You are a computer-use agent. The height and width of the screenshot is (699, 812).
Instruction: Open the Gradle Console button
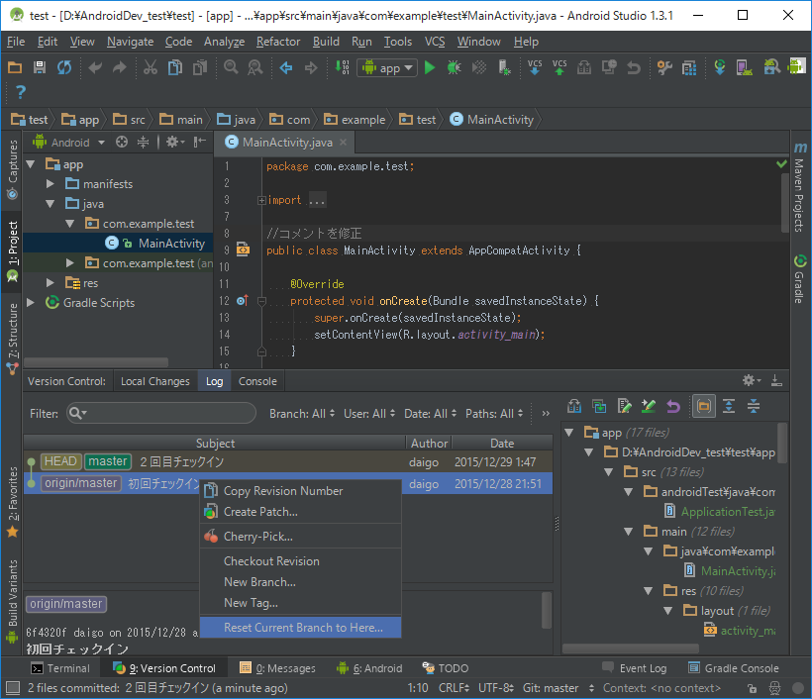[733, 668]
